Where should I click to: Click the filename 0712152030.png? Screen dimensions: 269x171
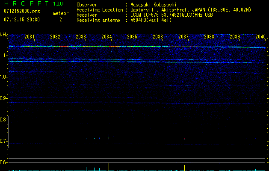coord(22,11)
